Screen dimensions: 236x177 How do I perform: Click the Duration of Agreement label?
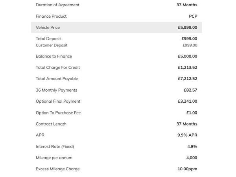[x=57, y=5]
